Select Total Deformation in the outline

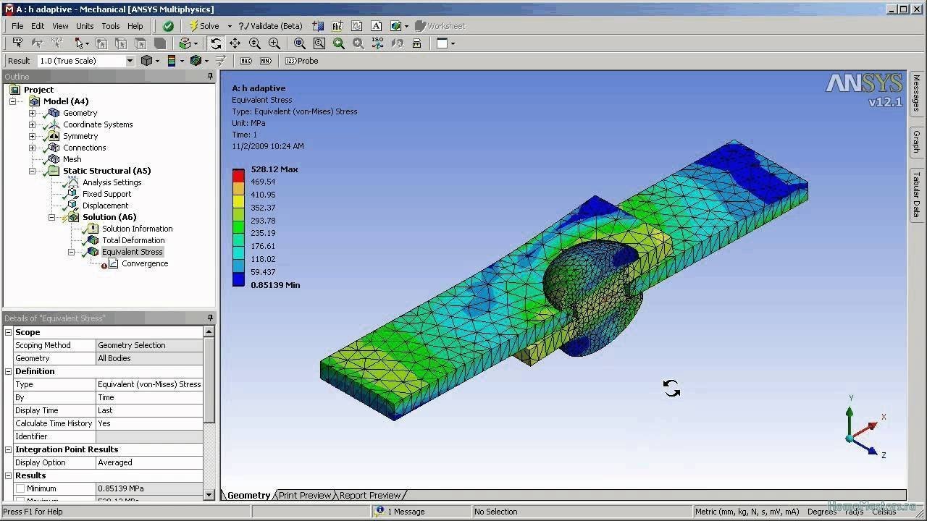pos(133,240)
